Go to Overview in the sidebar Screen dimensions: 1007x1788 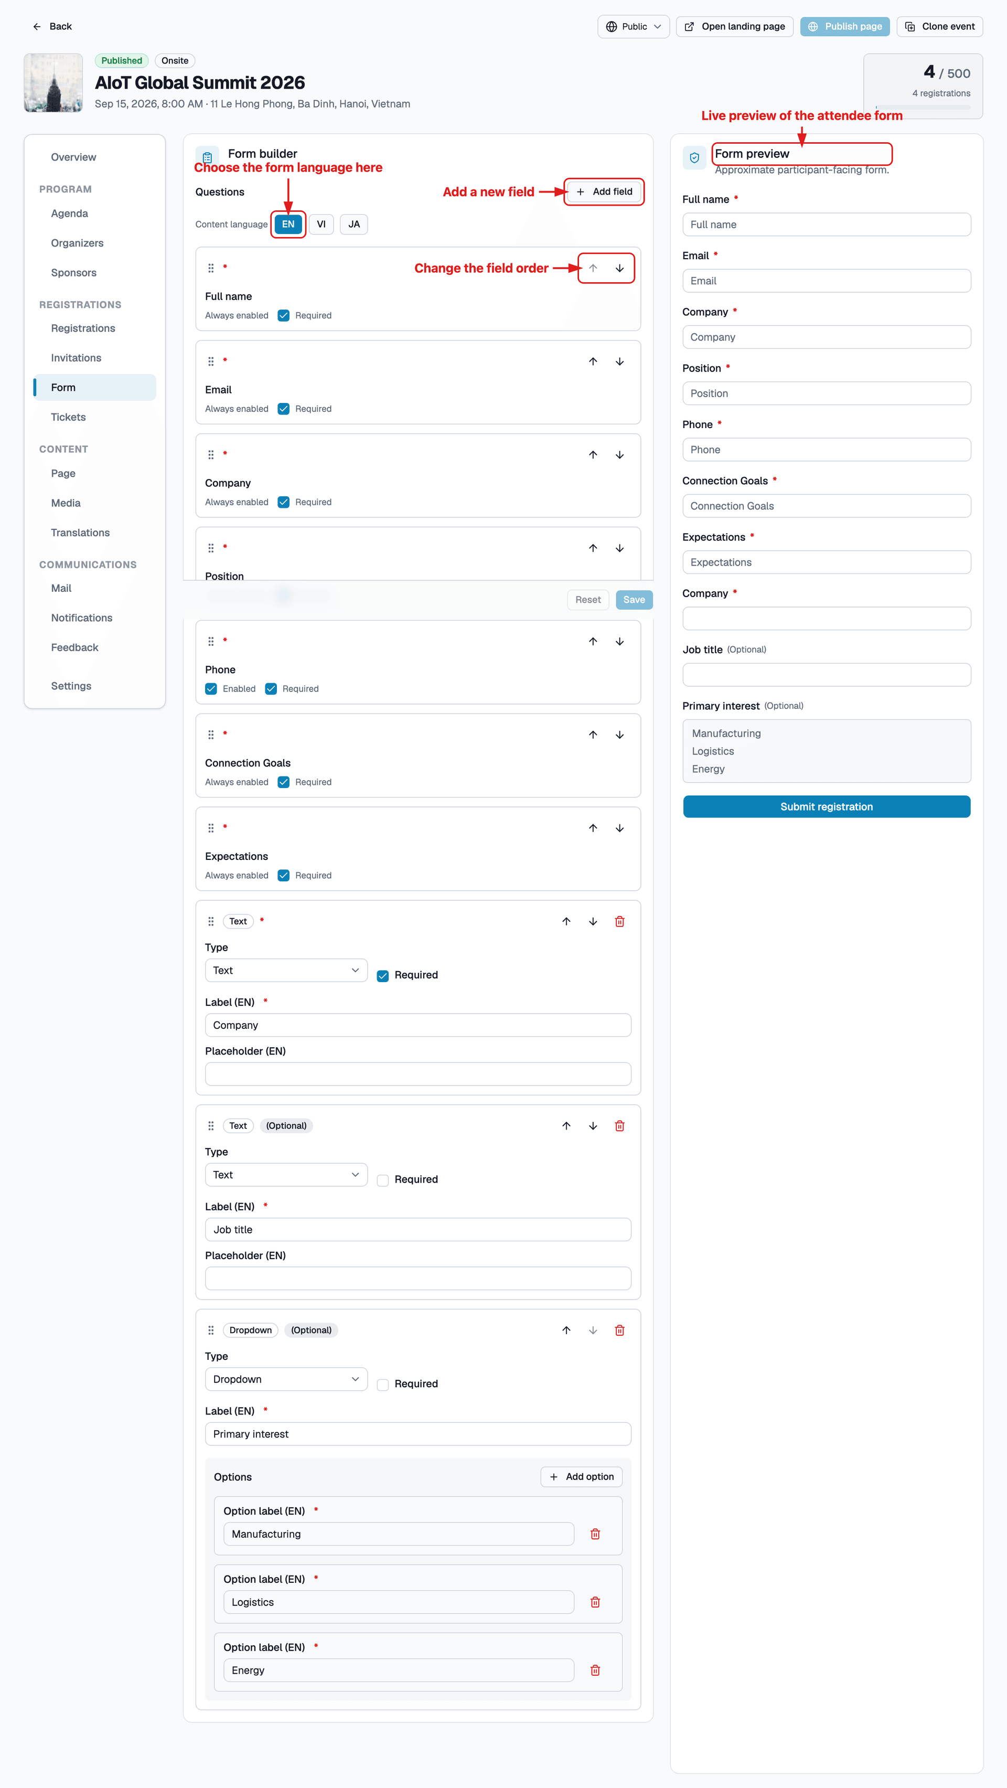point(73,157)
